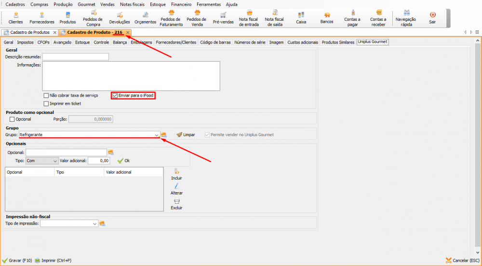This screenshot has height=266, width=482.
Task: Open the Fornecedores toolbar icon
Action: (41, 17)
